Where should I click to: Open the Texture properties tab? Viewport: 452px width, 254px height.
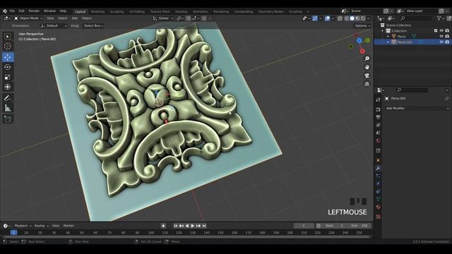379,217
